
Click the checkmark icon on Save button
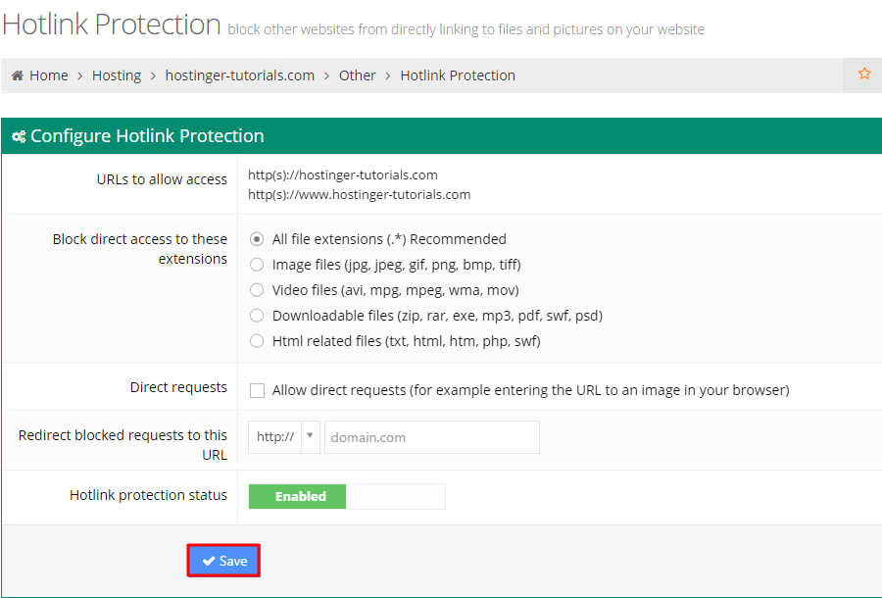(209, 561)
